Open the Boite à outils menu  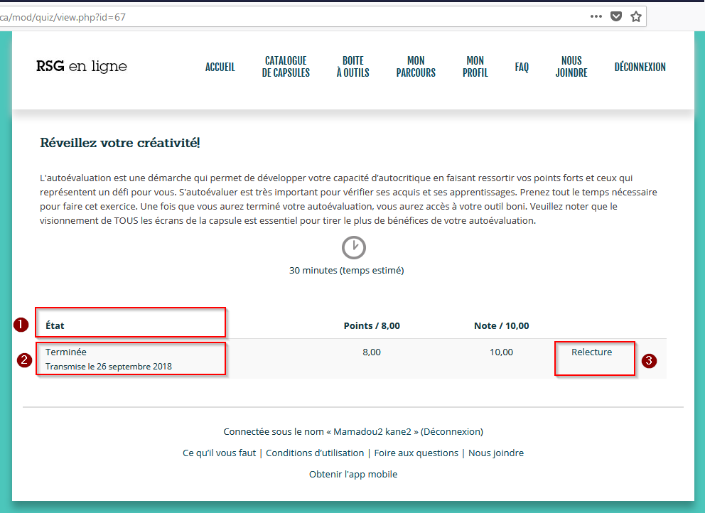point(352,67)
